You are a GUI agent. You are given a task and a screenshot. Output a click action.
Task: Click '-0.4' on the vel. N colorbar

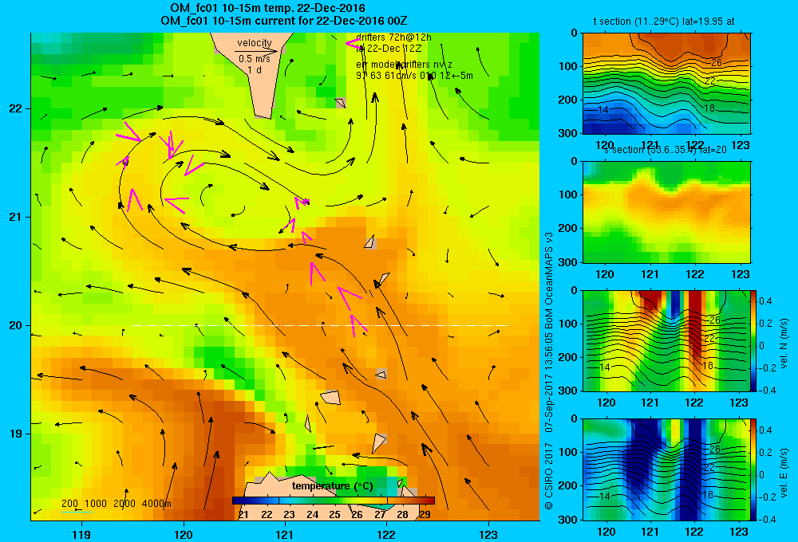pyautogui.click(x=767, y=391)
